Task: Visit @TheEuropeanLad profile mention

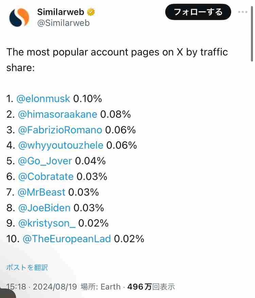Action: pos(67,239)
